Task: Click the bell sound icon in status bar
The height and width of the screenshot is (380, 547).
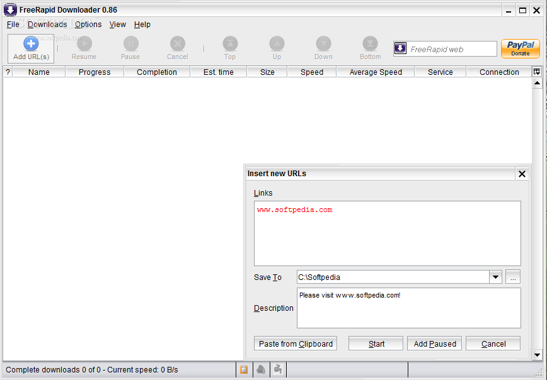Action: 261,369
